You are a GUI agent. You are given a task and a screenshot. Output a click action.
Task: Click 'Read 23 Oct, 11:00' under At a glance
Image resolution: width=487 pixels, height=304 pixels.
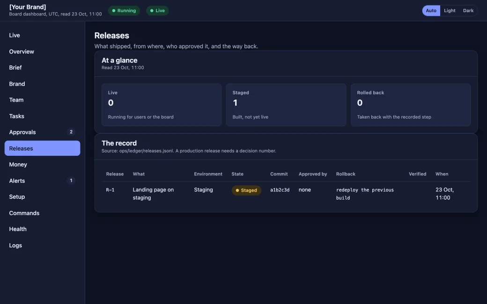click(x=123, y=68)
